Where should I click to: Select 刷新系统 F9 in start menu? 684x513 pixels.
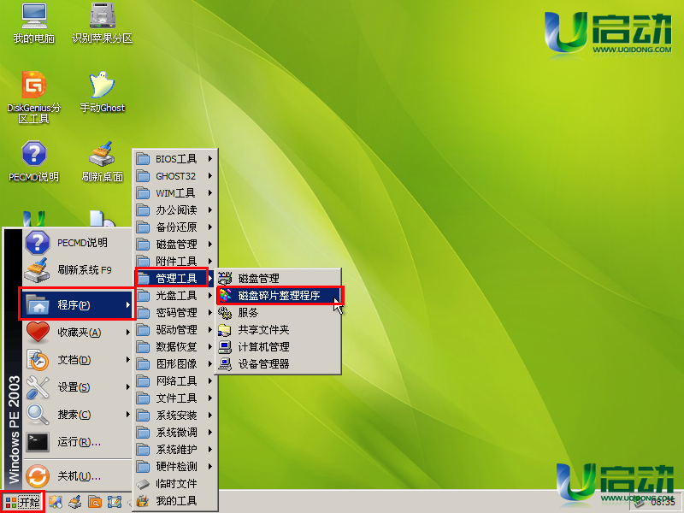pyautogui.click(x=77, y=270)
